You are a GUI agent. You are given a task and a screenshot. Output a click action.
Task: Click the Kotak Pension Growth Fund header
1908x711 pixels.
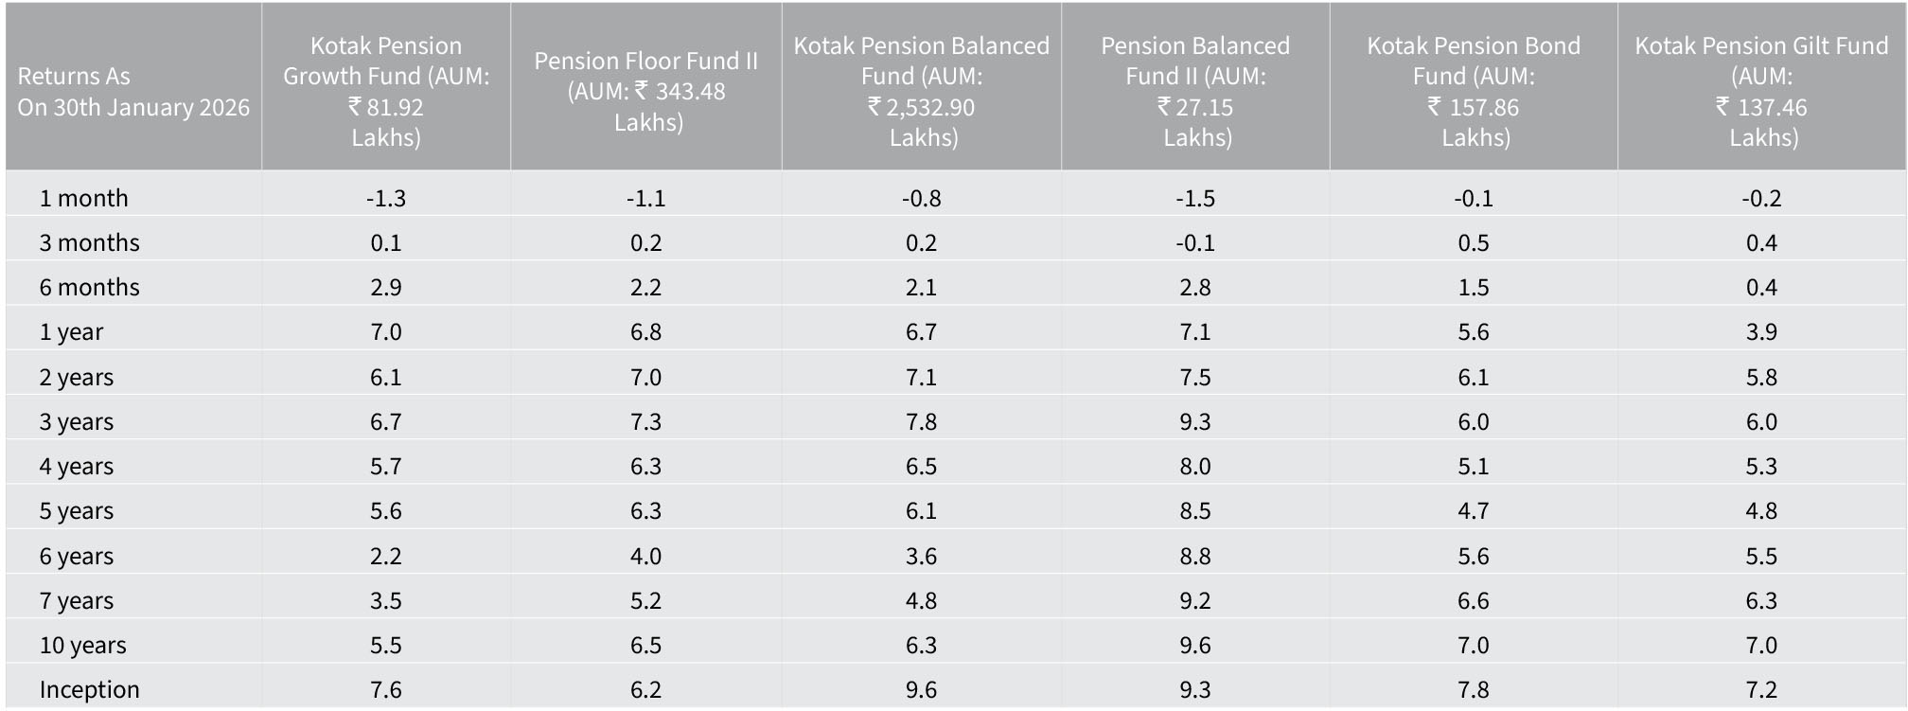(x=386, y=91)
